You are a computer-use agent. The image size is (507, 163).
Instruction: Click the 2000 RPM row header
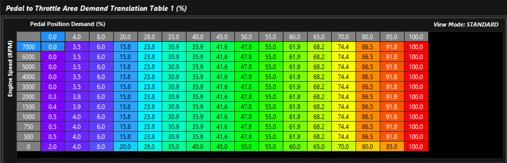29,96
